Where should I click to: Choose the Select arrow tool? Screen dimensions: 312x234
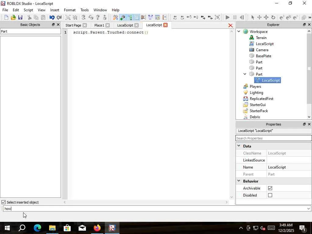click(253, 17)
